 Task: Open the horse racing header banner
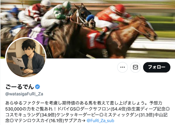[87, 29]
